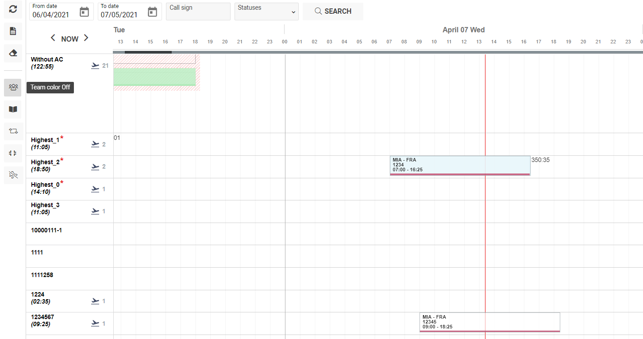The width and height of the screenshot is (643, 339).
Task: Toggle the crossed-out airplane filter
Action: tap(13, 175)
